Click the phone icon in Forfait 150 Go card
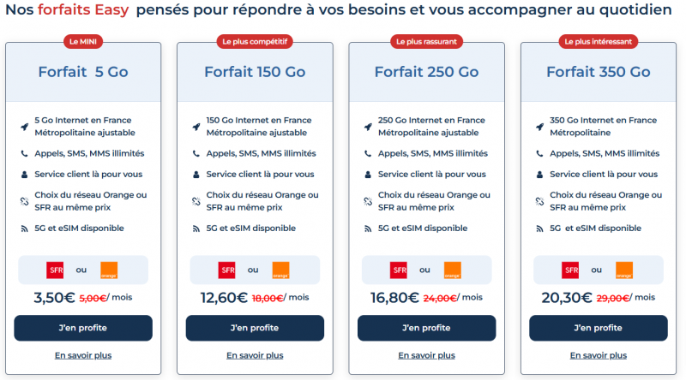The width and height of the screenshot is (686, 380). pyautogui.click(x=196, y=154)
